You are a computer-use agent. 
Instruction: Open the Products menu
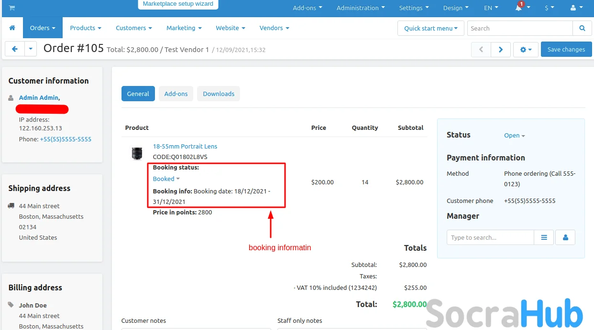point(86,28)
